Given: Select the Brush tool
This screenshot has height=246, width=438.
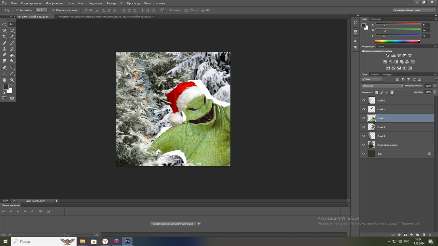Looking at the screenshot, I should [x=12, y=43].
